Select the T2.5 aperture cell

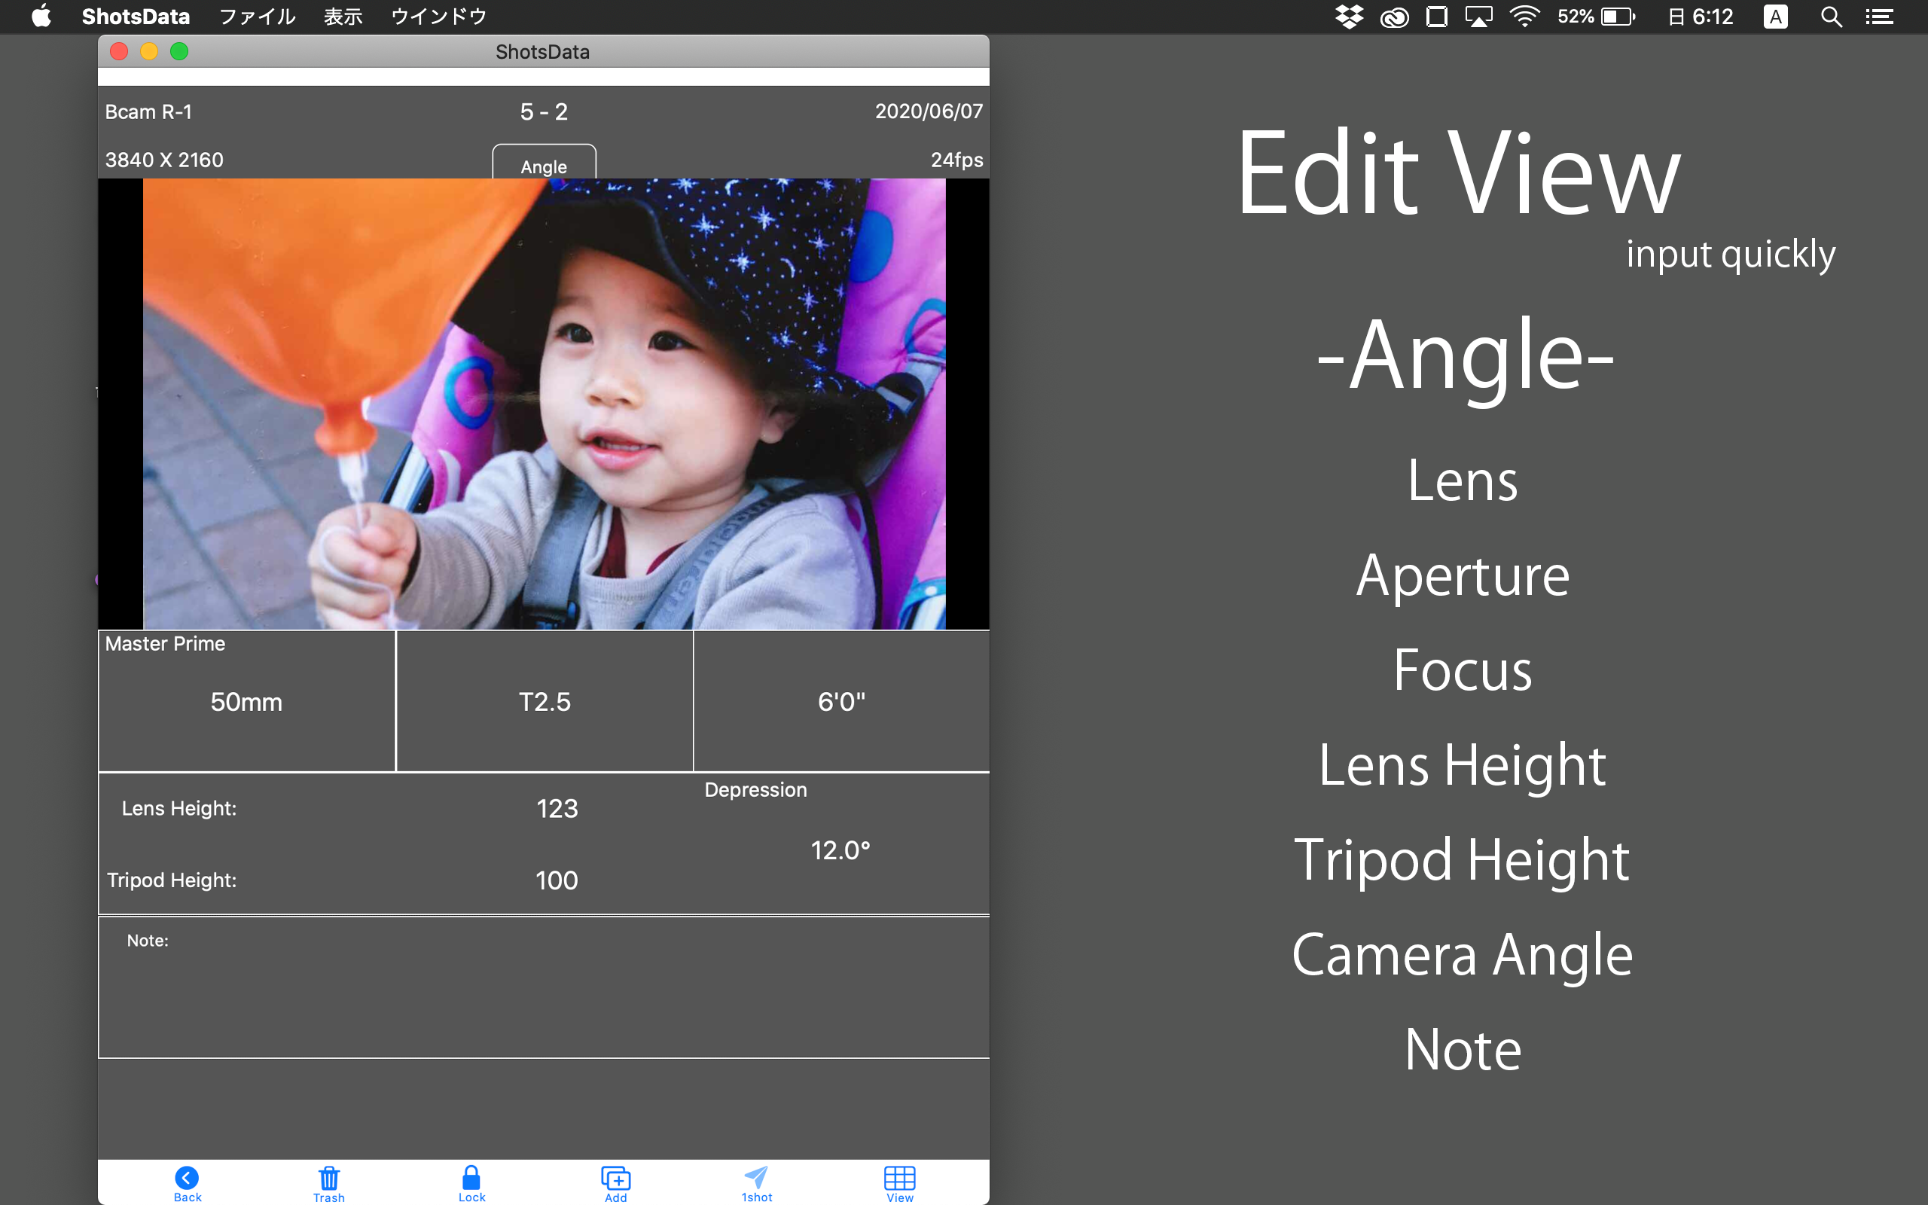(545, 701)
